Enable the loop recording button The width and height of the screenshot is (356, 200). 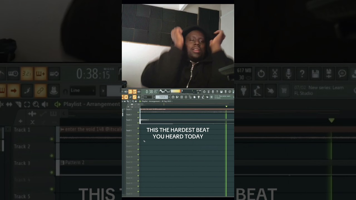point(139,92)
